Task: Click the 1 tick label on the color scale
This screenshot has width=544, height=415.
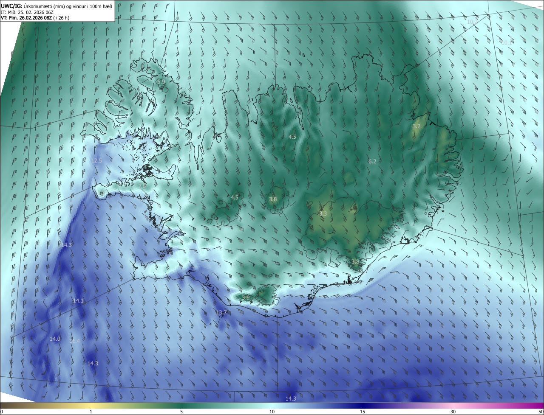Action: click(91, 412)
